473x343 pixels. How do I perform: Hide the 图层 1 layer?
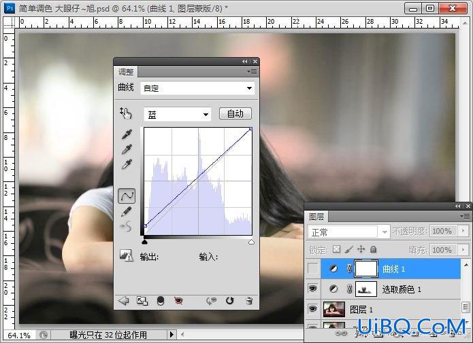[x=313, y=308]
